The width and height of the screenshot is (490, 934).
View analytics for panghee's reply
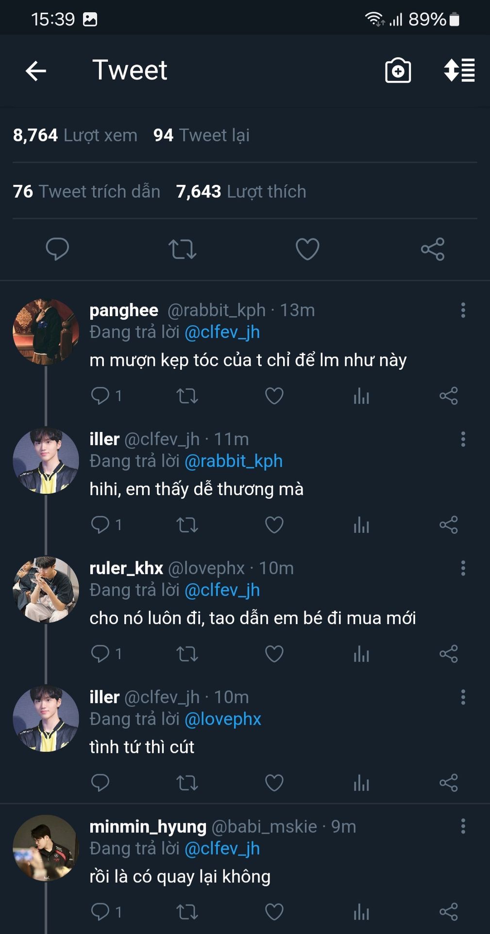[361, 396]
